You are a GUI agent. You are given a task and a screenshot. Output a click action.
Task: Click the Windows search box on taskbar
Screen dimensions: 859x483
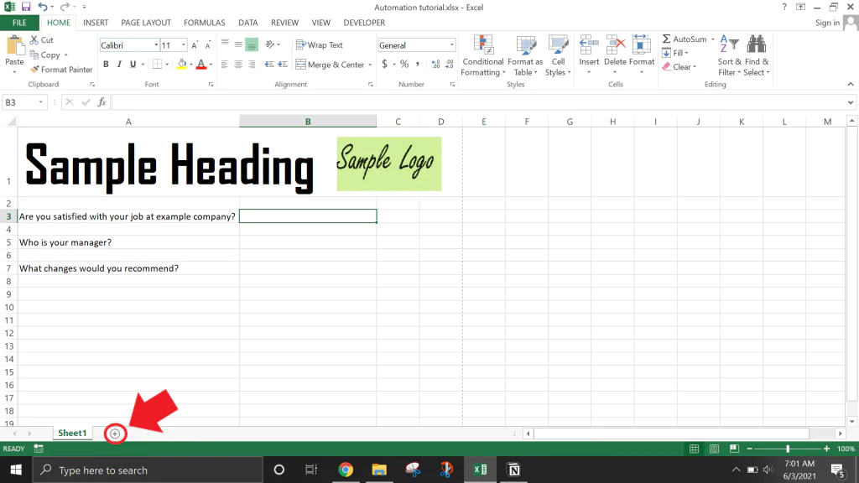(148, 470)
